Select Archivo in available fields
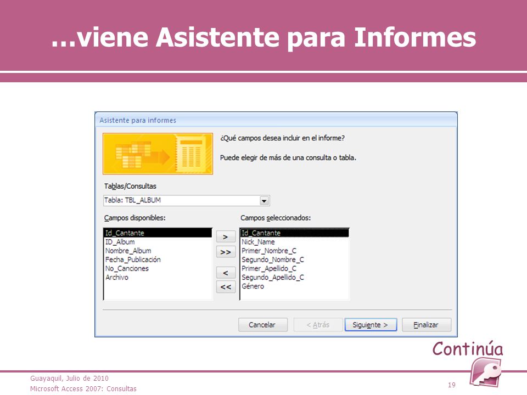 coord(116,278)
